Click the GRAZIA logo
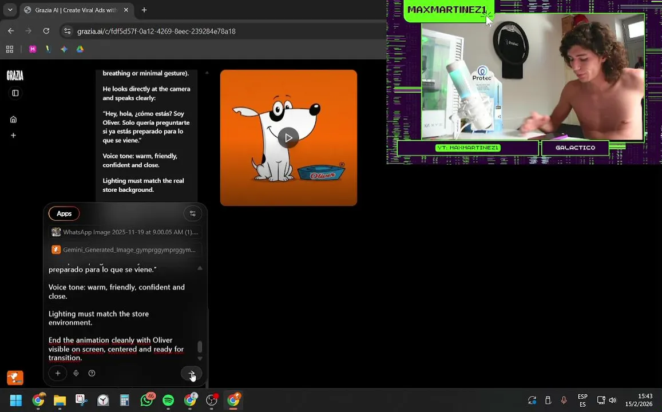This screenshot has height=412, width=662. click(x=15, y=76)
